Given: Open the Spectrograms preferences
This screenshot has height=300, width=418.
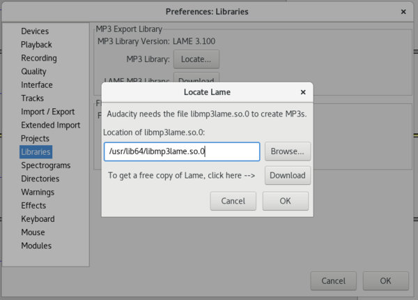Looking at the screenshot, I should [x=46, y=165].
